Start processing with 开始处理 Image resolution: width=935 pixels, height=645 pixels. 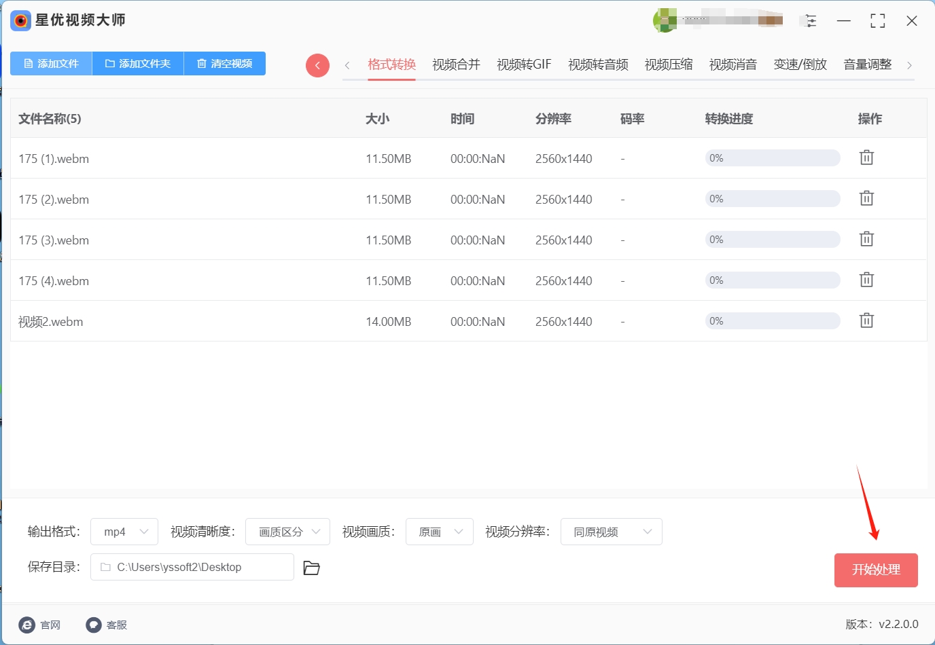[x=876, y=570]
